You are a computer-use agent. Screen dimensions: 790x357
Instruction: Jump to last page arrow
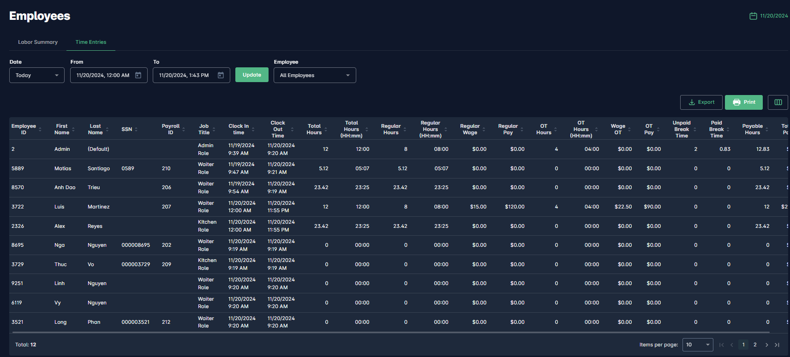777,345
